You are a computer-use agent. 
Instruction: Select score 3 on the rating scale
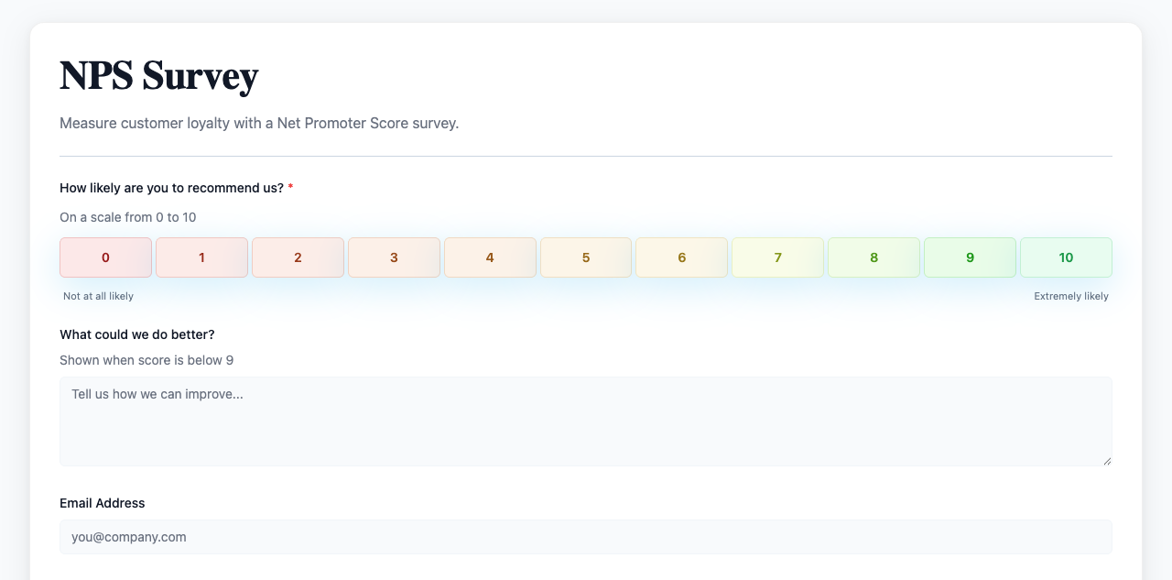(x=394, y=257)
